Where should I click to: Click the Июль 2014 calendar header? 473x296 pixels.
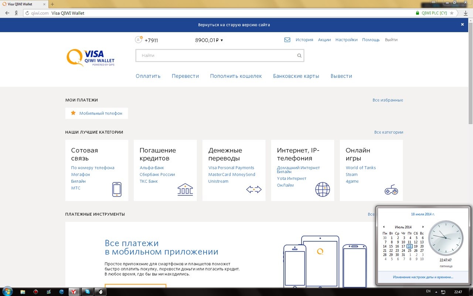(403, 227)
